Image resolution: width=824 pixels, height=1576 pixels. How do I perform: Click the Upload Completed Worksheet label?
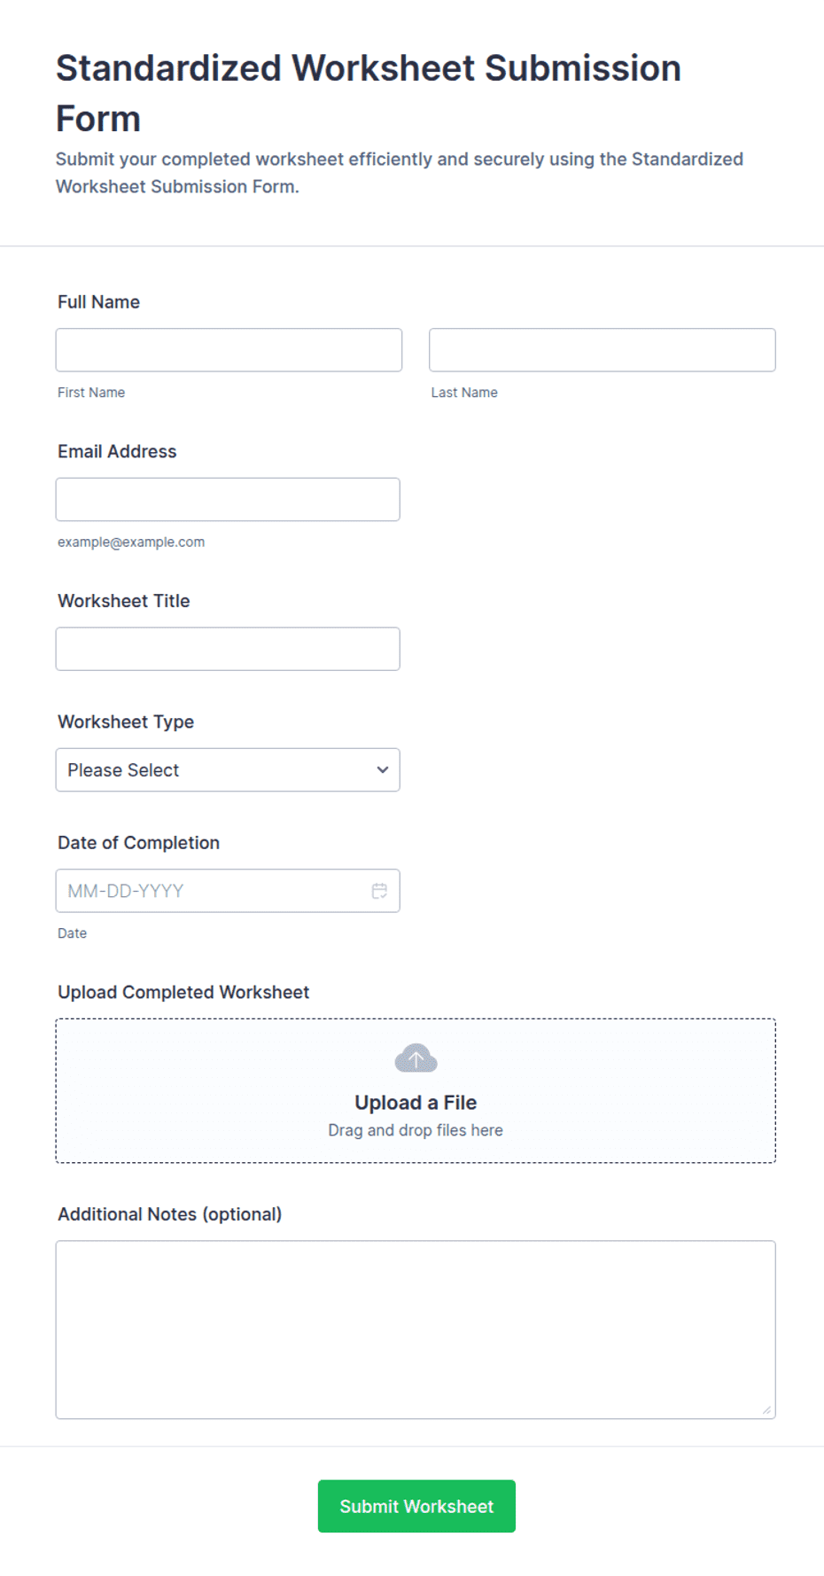(183, 992)
